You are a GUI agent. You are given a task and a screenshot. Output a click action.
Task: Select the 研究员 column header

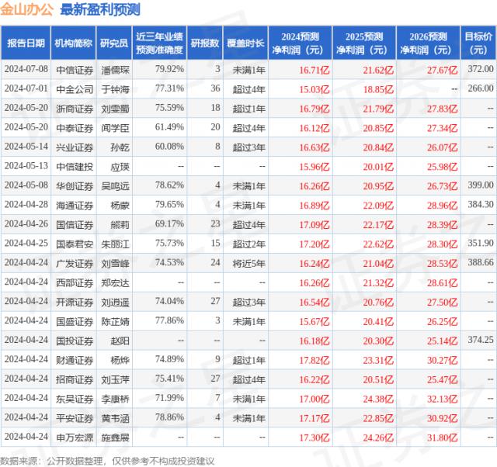[114, 43]
